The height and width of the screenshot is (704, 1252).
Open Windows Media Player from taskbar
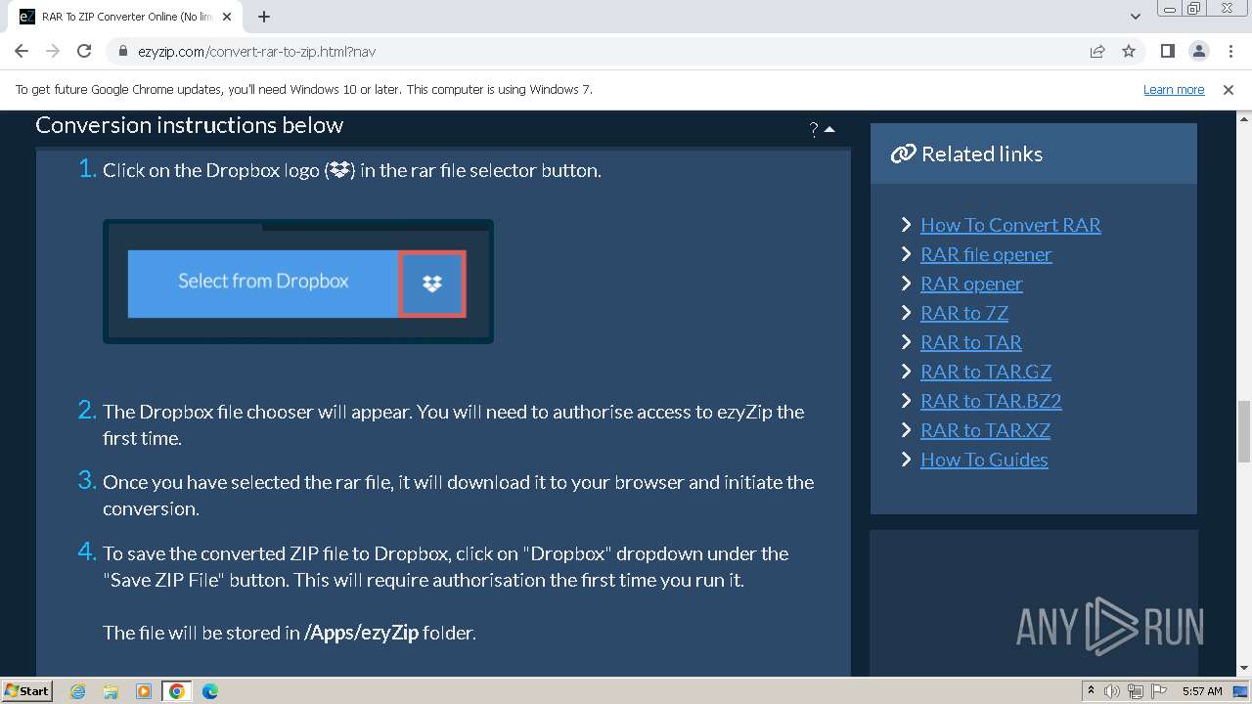click(144, 691)
